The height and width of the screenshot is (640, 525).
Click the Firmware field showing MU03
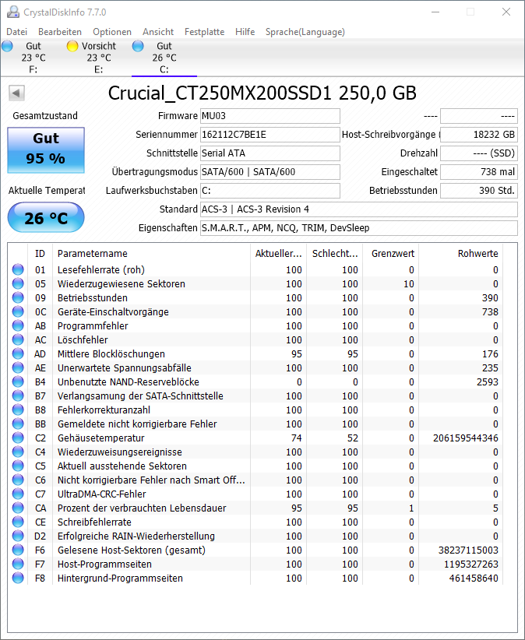[270, 116]
